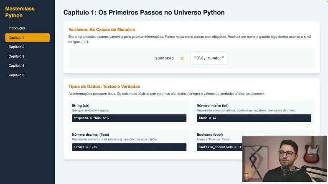Click the saudacao variable name
Viewport: 328px width, 184px height.
click(164, 58)
